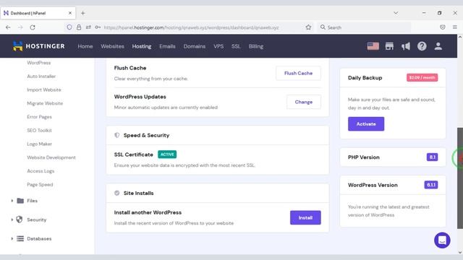Open Access Logs in the sidebar
463x260 pixels.
pos(41,171)
